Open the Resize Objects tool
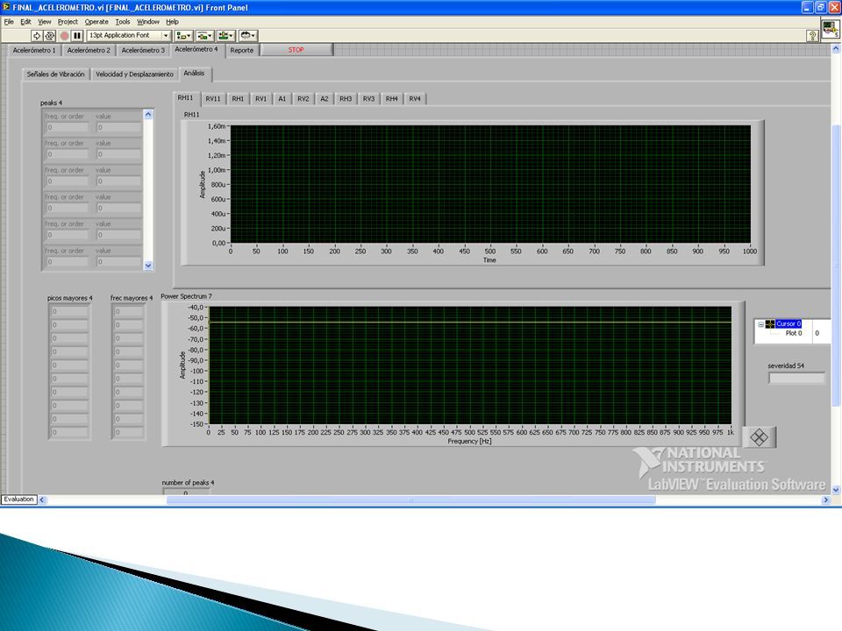The height and width of the screenshot is (631, 842). [x=225, y=36]
